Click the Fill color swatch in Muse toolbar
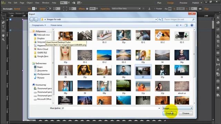221x124 pixels. [33, 9]
